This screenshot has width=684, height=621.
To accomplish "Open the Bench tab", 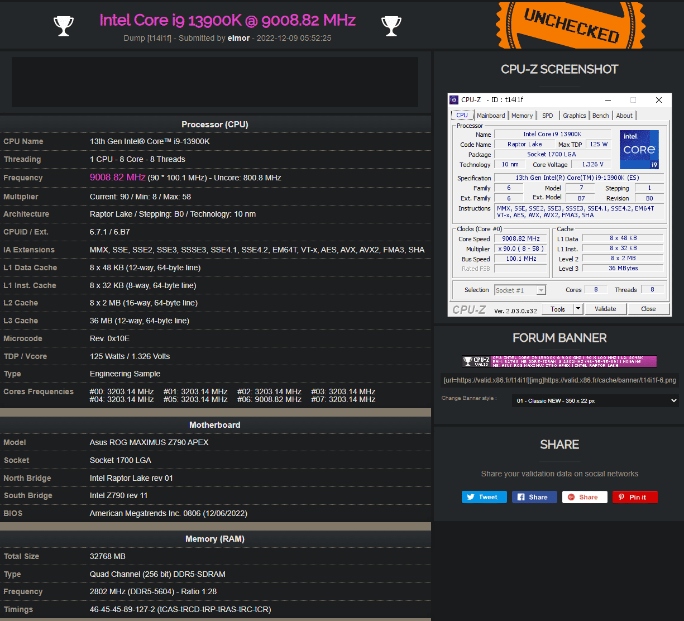I will pos(601,116).
